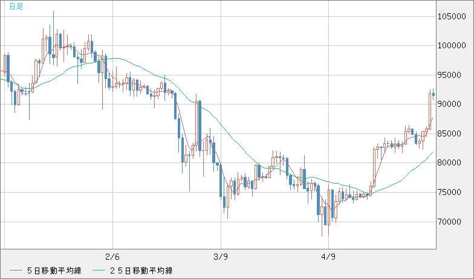The height and width of the screenshot is (279, 474).
Task: Select the 100000 price axis label
Action: pos(452,46)
